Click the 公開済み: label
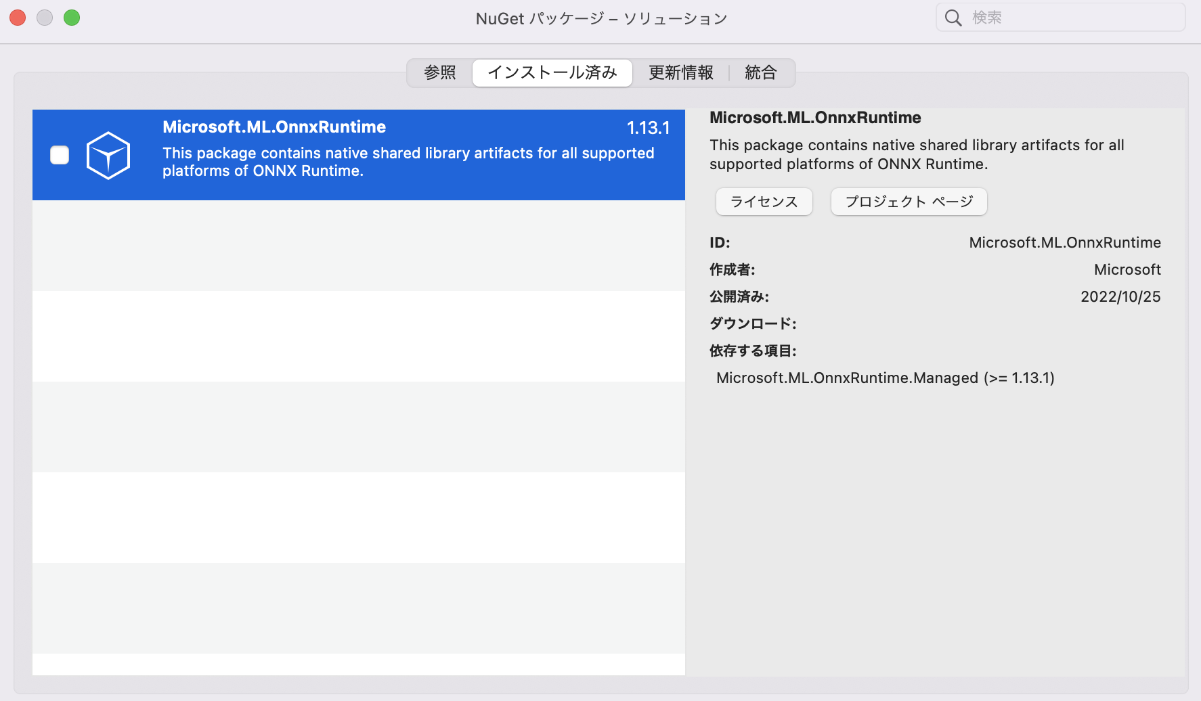The image size is (1201, 701). click(739, 296)
